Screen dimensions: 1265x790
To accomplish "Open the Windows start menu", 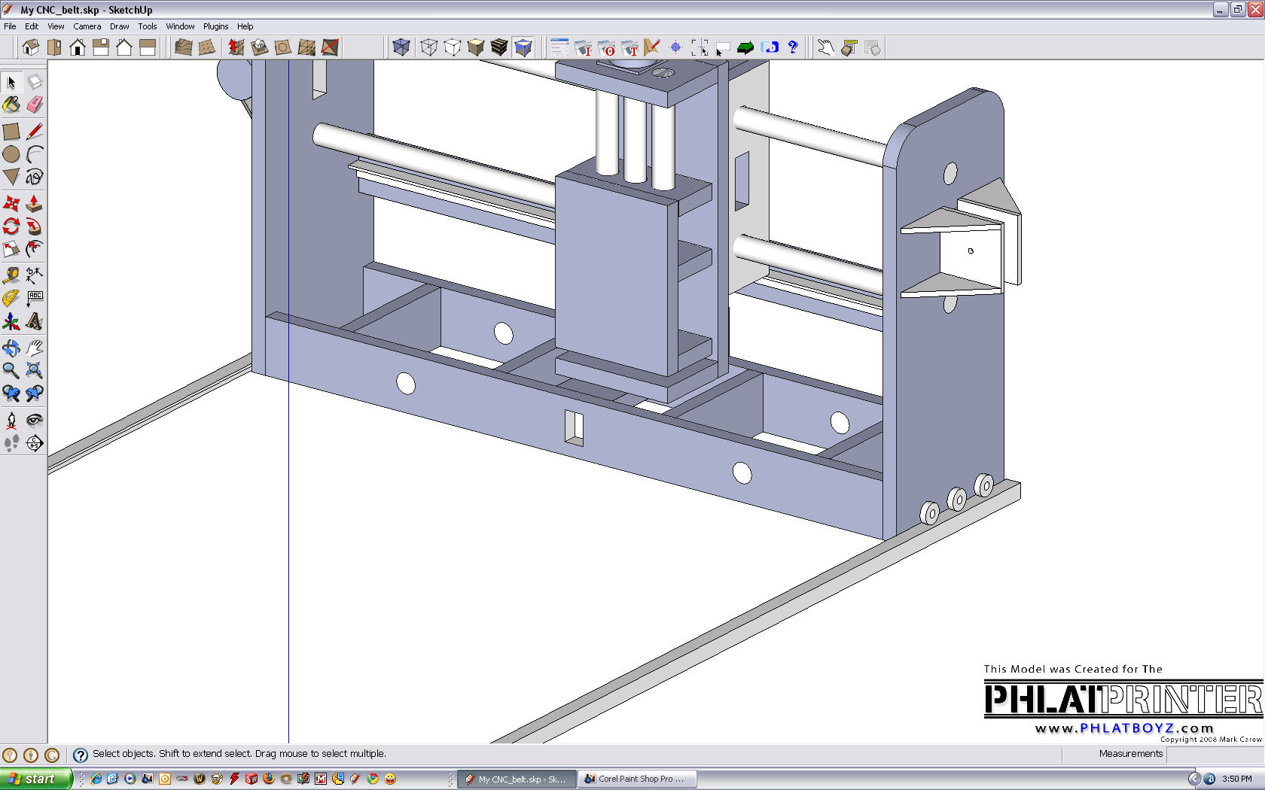I will click(35, 779).
